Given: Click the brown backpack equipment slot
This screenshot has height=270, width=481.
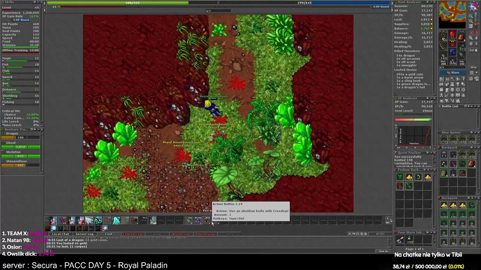Looking at the screenshot, I should (x=462, y=37).
